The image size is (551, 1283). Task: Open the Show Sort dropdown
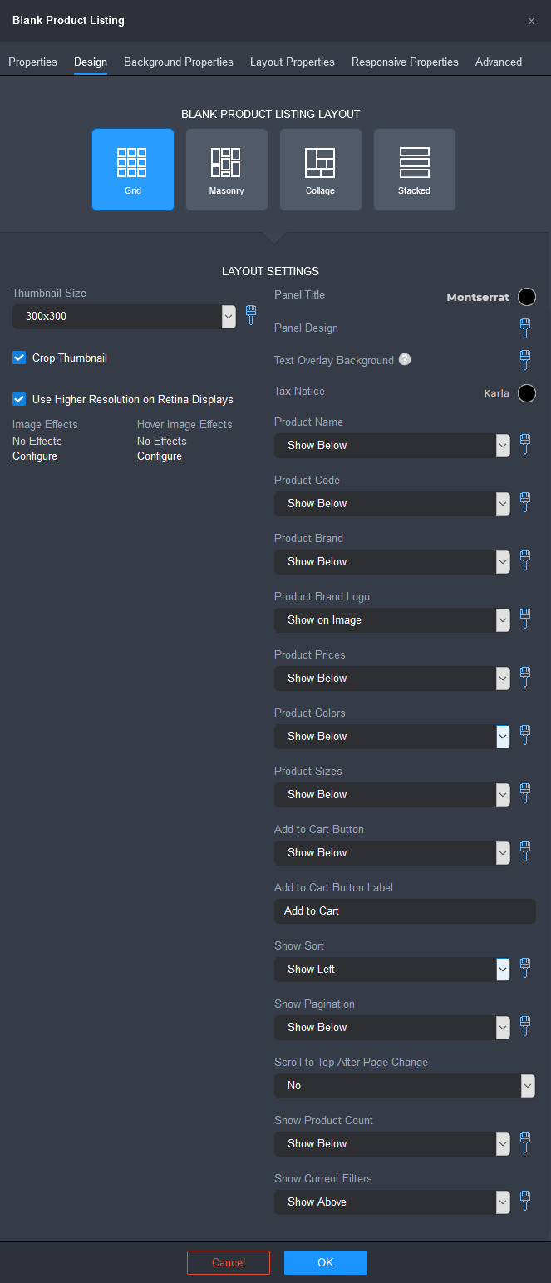pos(392,970)
